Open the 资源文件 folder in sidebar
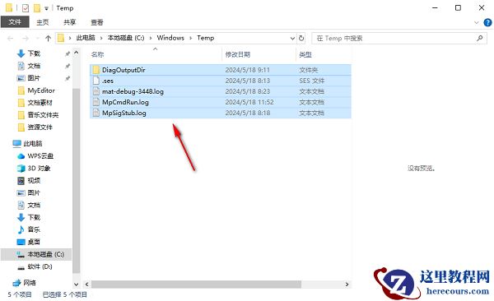 [x=40, y=127]
